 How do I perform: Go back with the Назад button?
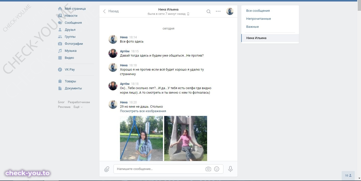point(111,11)
